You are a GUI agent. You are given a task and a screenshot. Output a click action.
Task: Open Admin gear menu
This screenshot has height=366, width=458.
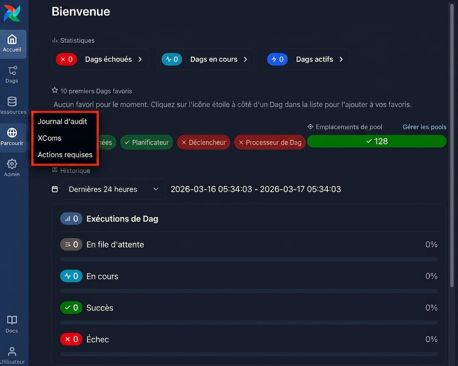(x=12, y=168)
